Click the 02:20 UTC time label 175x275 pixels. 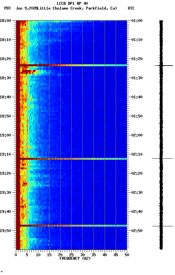[137, 173]
